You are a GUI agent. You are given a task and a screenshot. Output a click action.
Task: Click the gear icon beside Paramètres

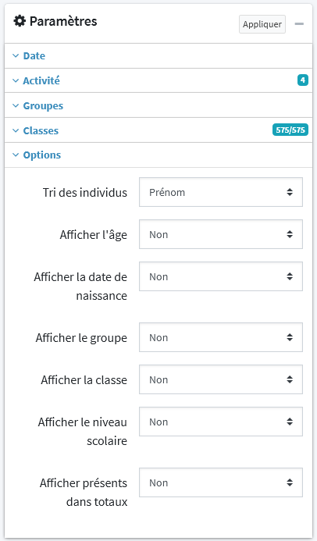coord(20,21)
